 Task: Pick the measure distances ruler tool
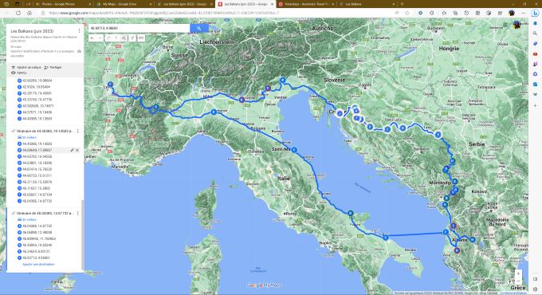click(x=141, y=38)
